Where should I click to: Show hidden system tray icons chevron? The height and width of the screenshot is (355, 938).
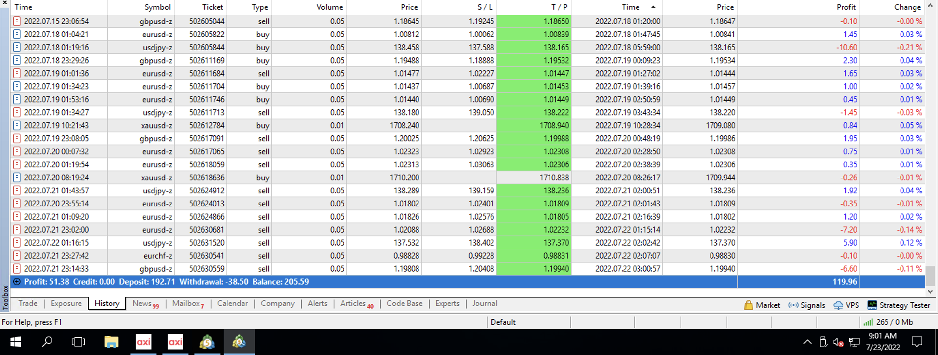point(807,342)
